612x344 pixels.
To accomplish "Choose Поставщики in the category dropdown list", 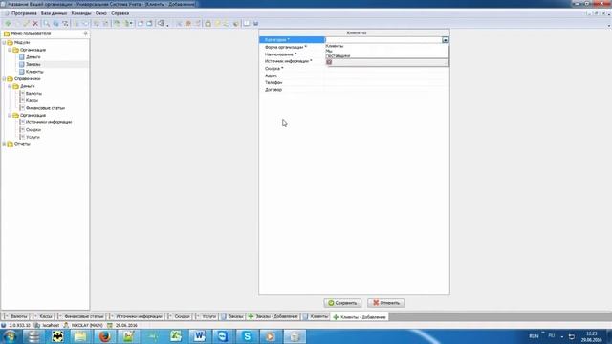I will (x=338, y=55).
